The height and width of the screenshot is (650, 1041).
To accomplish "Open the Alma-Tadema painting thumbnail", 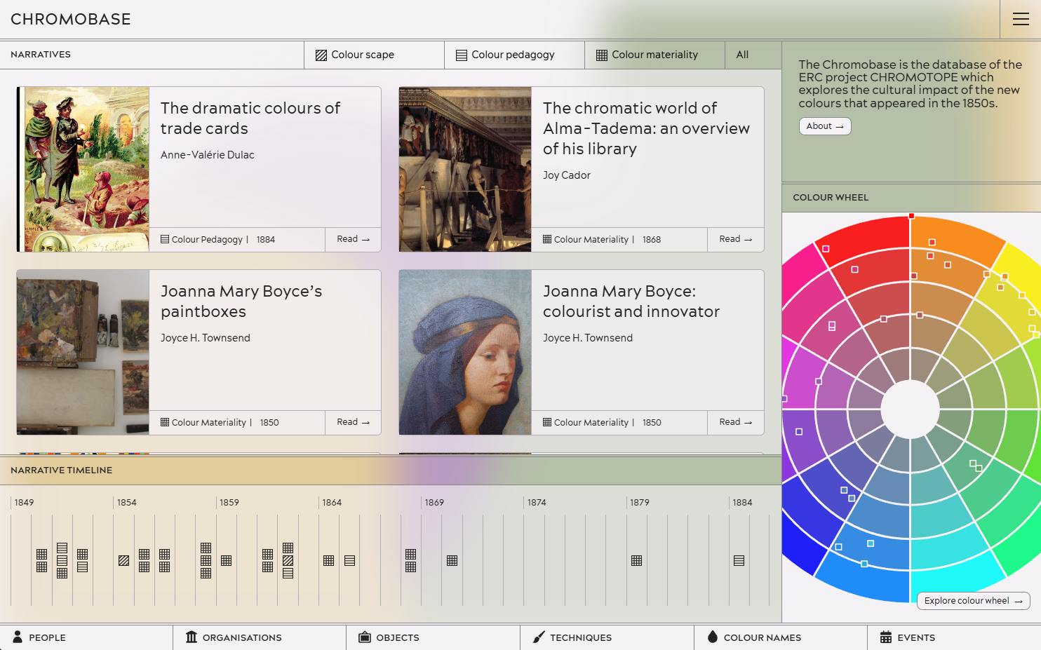I will coord(465,169).
